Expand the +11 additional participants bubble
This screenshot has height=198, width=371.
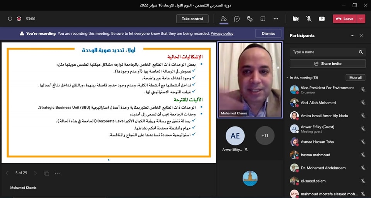pyautogui.click(x=265, y=136)
